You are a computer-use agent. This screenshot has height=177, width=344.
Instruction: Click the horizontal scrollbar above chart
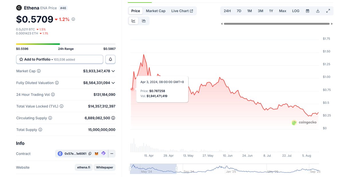click(277, 24)
